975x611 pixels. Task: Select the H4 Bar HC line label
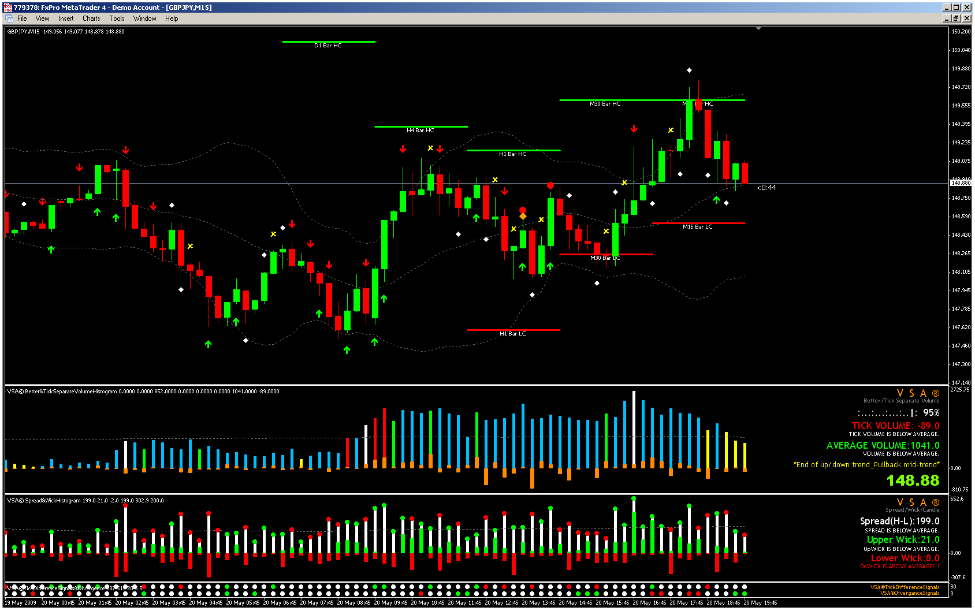pyautogui.click(x=420, y=131)
